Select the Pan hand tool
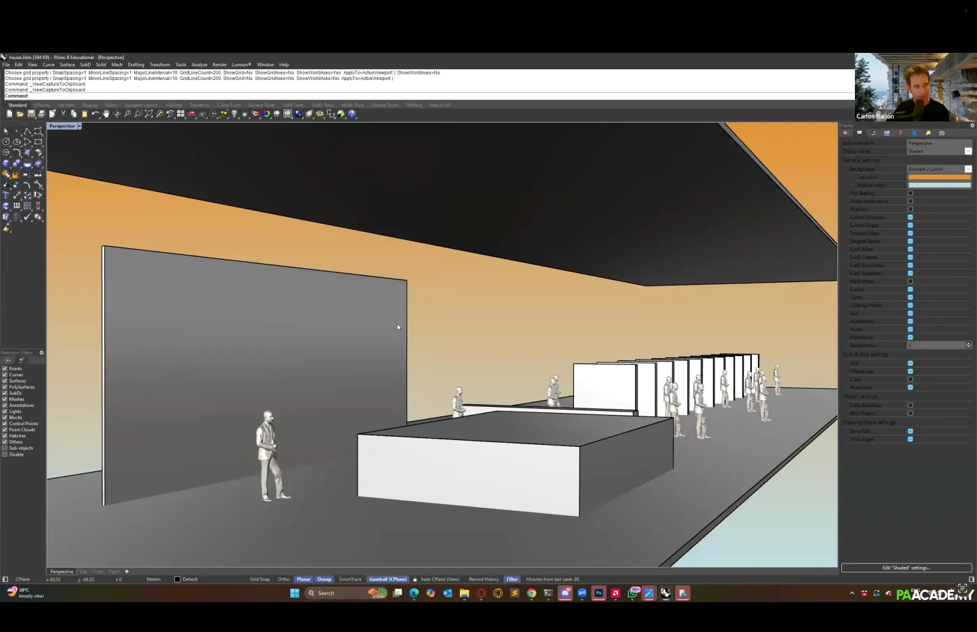 coord(106,114)
